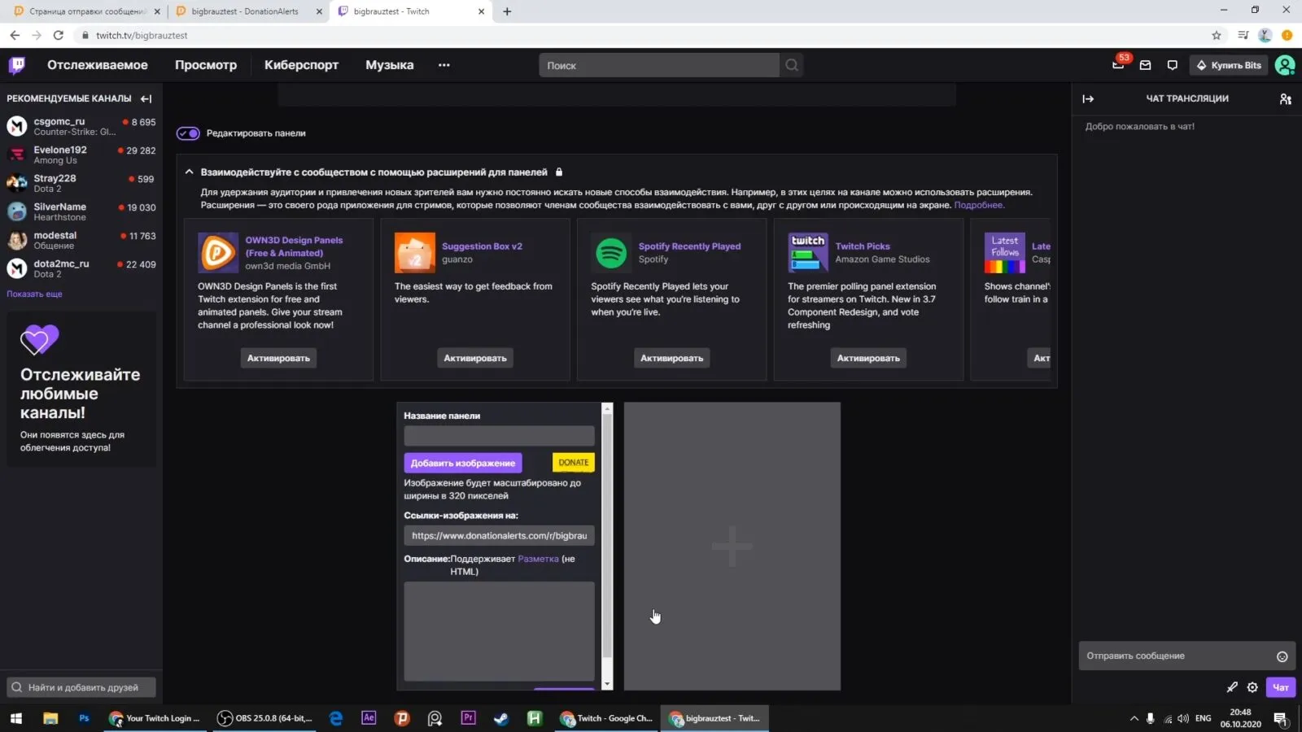The width and height of the screenshot is (1302, 732).
Task: Click the Spotify Recently Played icon
Action: [x=611, y=253]
